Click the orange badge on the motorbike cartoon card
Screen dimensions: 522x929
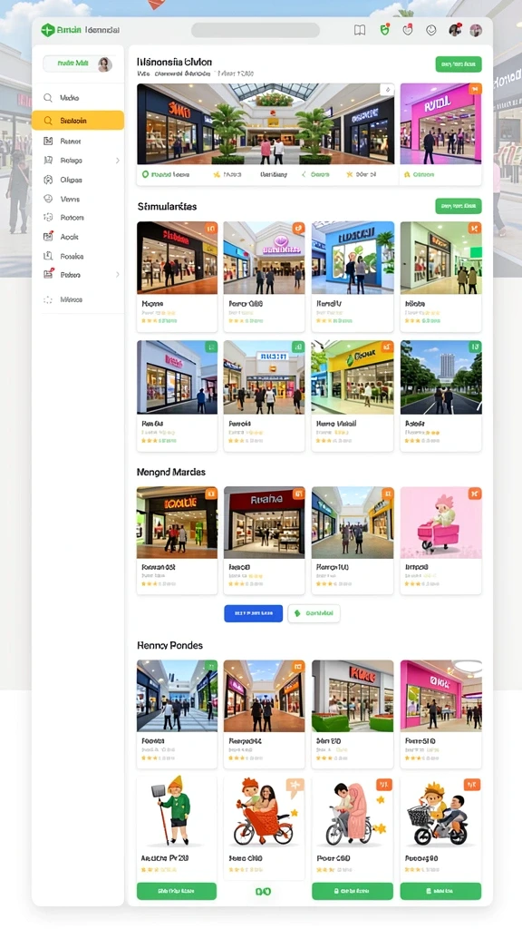[x=471, y=785]
